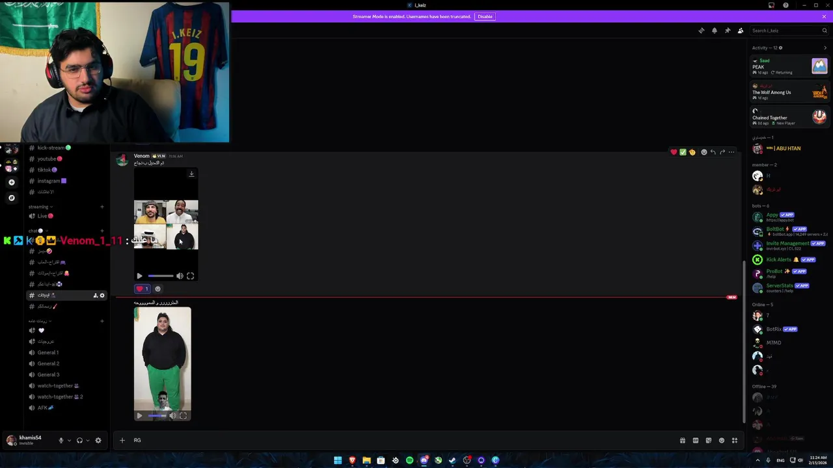Open Apps launcher in message box

coord(735,440)
